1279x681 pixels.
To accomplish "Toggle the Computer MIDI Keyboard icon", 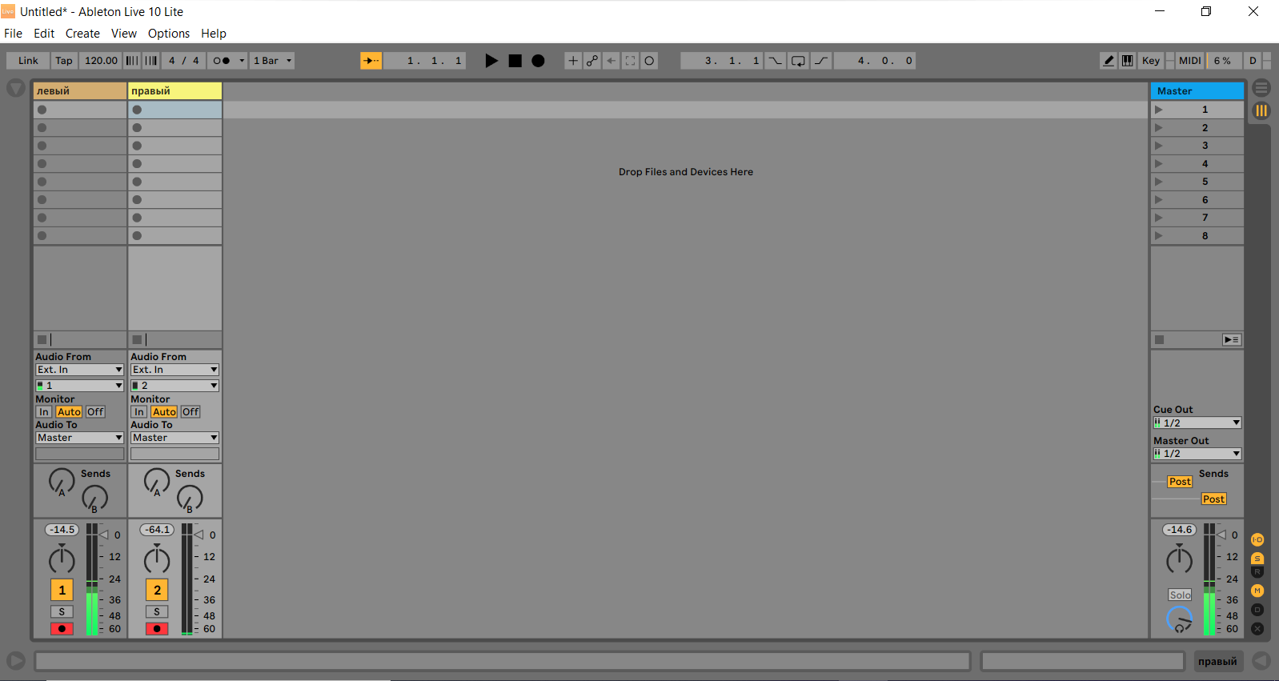I will pyautogui.click(x=1128, y=61).
